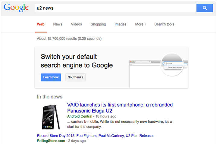The image size is (217, 145).
Task: Switch to the Images tab
Action: (121, 24)
